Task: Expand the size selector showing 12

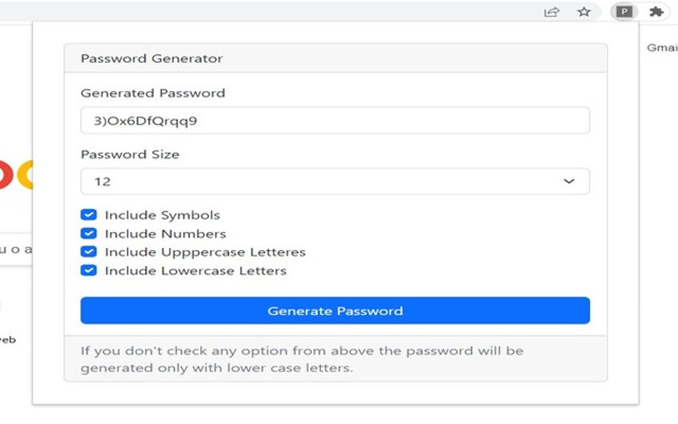Action: click(334, 180)
